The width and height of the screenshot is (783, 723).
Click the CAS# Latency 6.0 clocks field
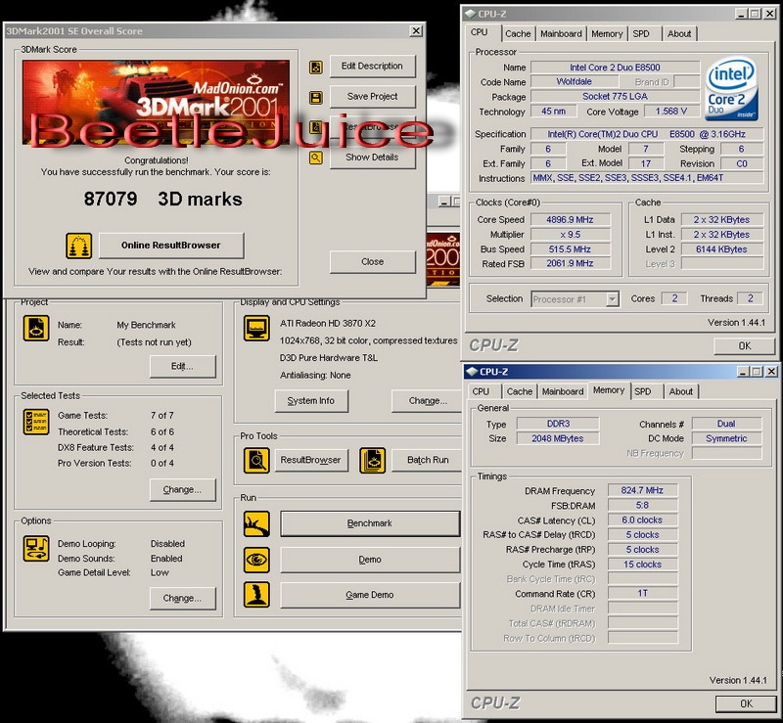(x=642, y=520)
